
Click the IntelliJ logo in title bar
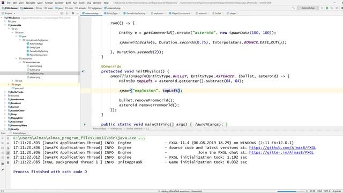point(3,3)
